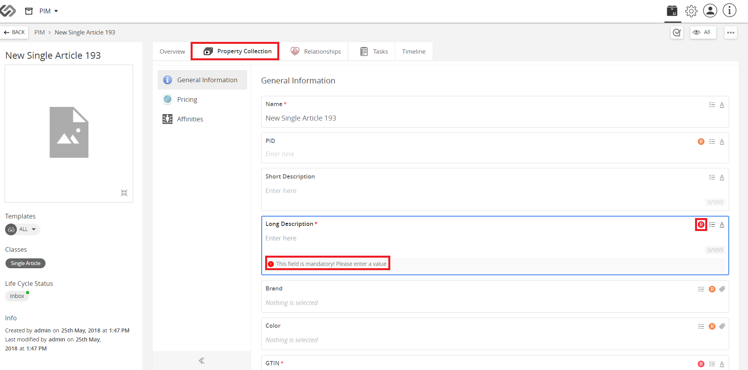Open the Brand selection field
Viewport: 748px width, 370px height.
tap(495, 303)
